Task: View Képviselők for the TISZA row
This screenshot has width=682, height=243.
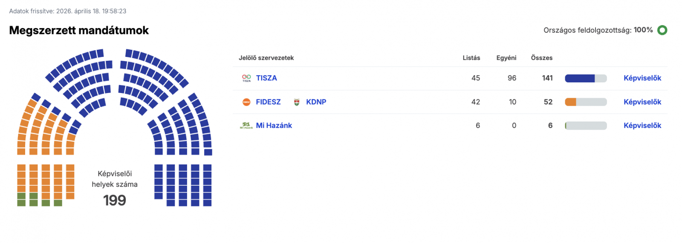Action: point(642,78)
